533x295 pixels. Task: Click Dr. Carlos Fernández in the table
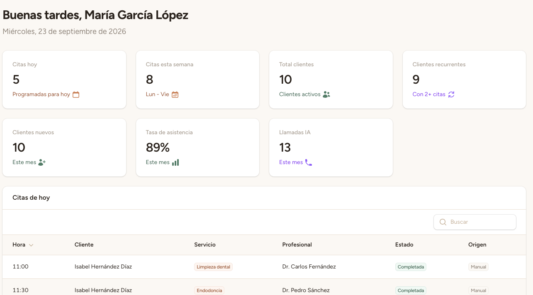[309, 267]
